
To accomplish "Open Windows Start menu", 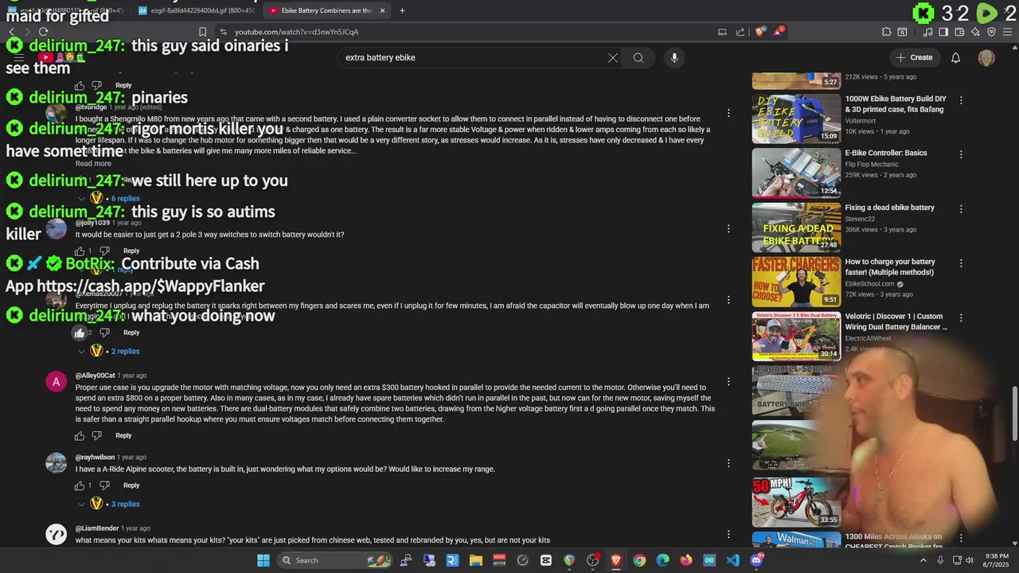I will [x=263, y=560].
